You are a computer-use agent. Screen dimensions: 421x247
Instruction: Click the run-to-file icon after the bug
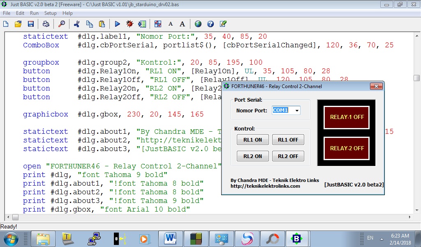(x=142, y=24)
